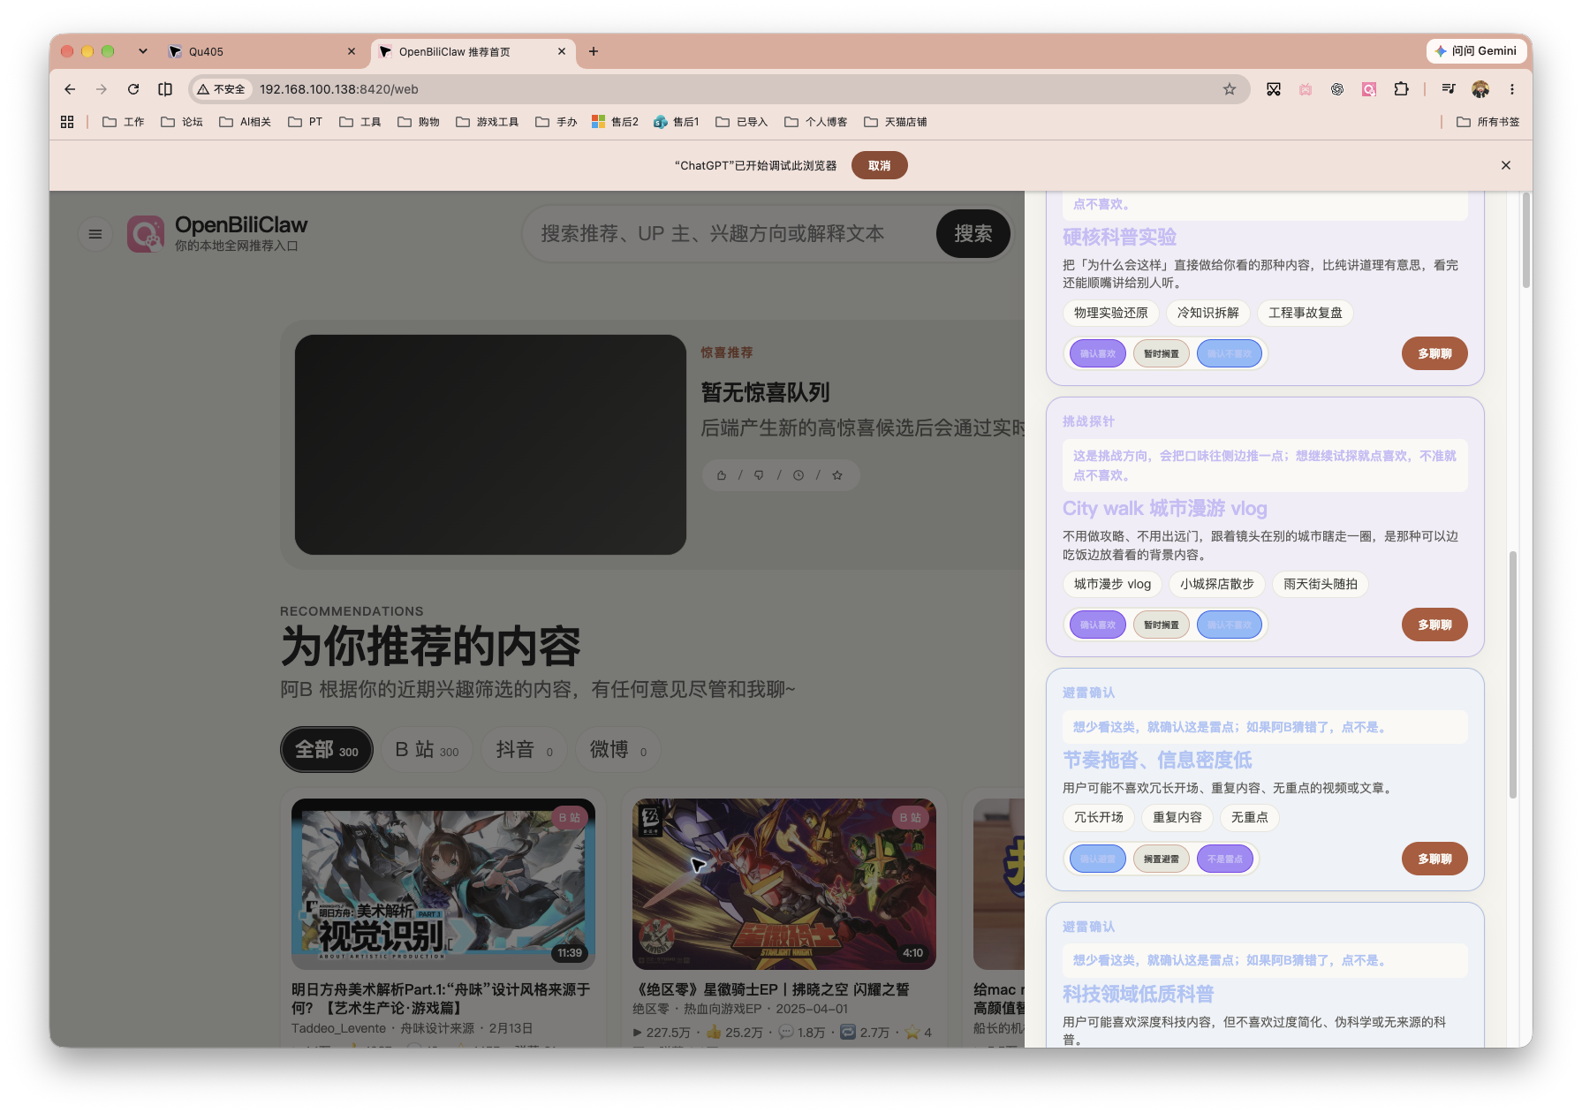Open the profile avatar in Chrome toolbar

click(x=1480, y=89)
